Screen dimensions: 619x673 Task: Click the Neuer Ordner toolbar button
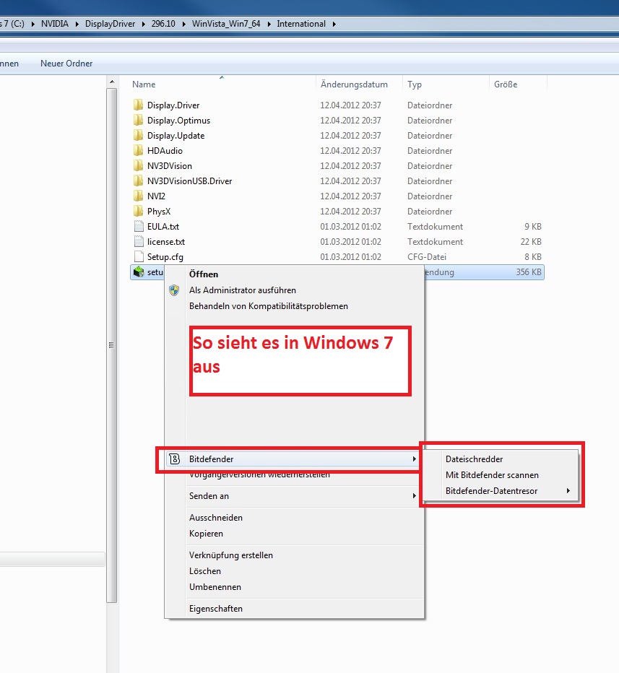coord(66,64)
